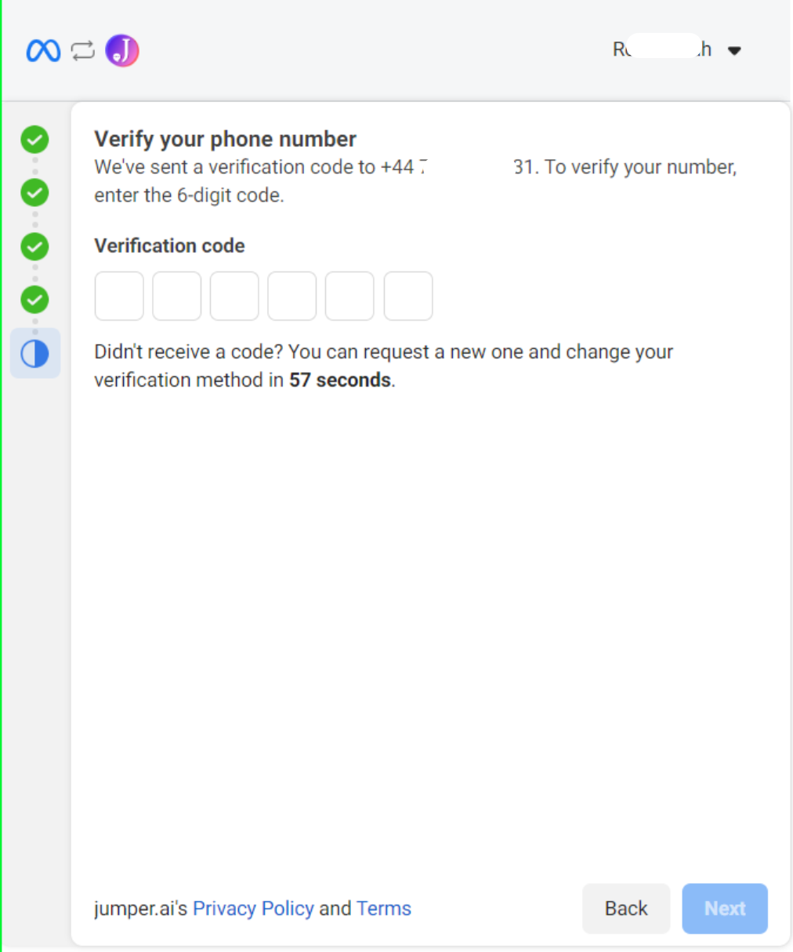Image resolution: width=793 pixels, height=952 pixels.
Task: Select the first completed step checkmark
Action: point(34,139)
